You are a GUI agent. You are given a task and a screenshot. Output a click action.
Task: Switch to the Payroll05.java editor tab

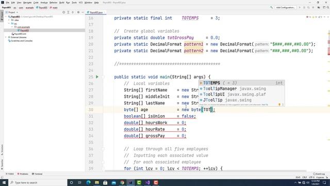coord(96,12)
